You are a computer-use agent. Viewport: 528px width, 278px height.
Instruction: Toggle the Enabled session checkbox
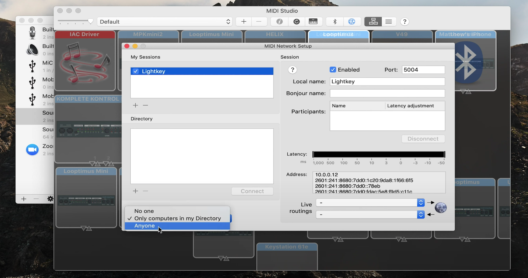[x=333, y=70]
